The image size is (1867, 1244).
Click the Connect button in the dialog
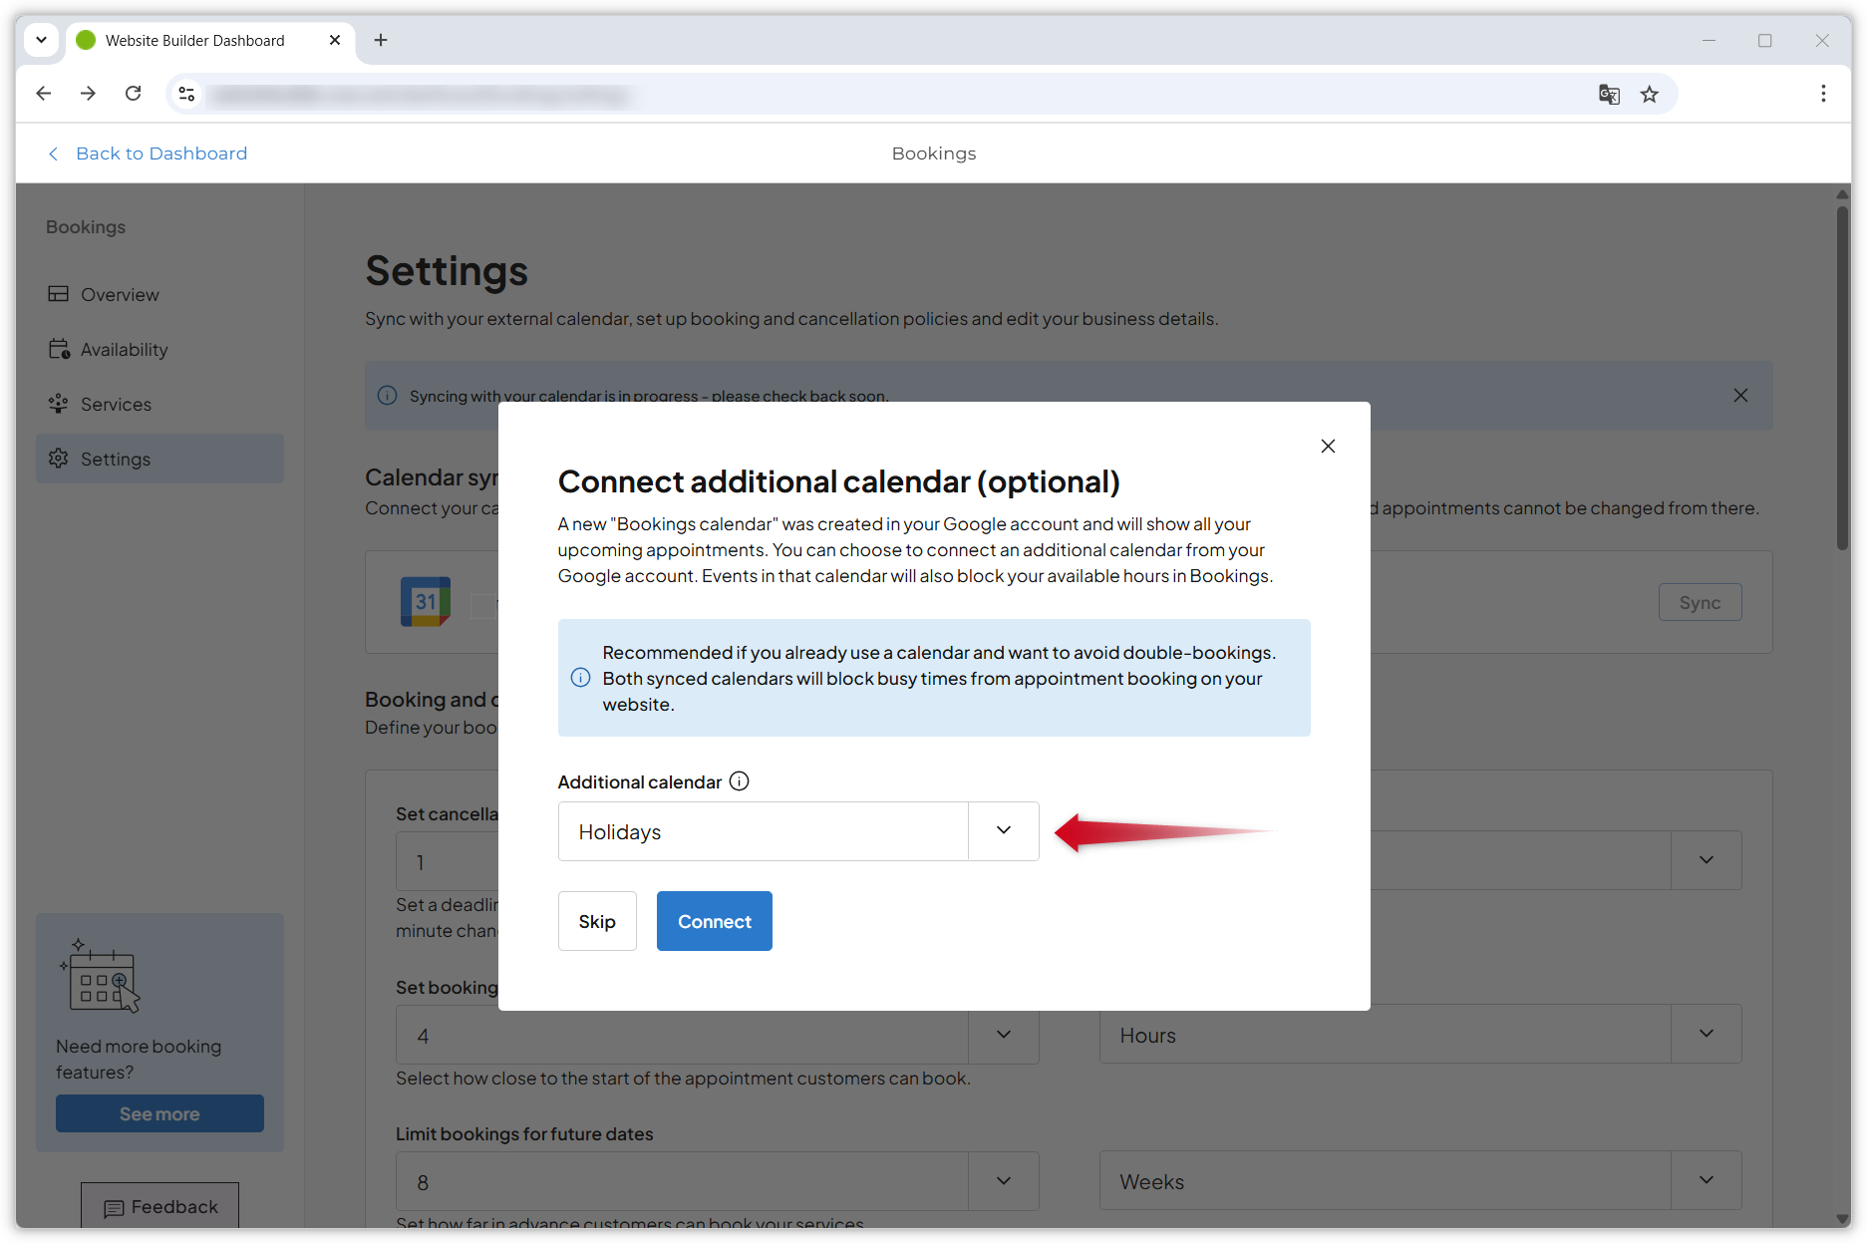pyautogui.click(x=714, y=920)
